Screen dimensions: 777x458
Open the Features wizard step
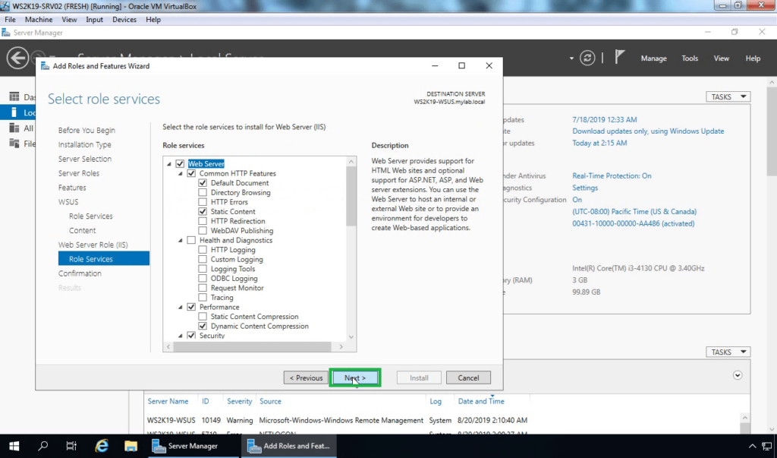pos(72,188)
